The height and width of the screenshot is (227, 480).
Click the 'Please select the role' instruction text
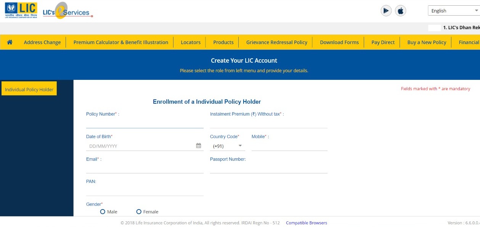[x=244, y=71]
